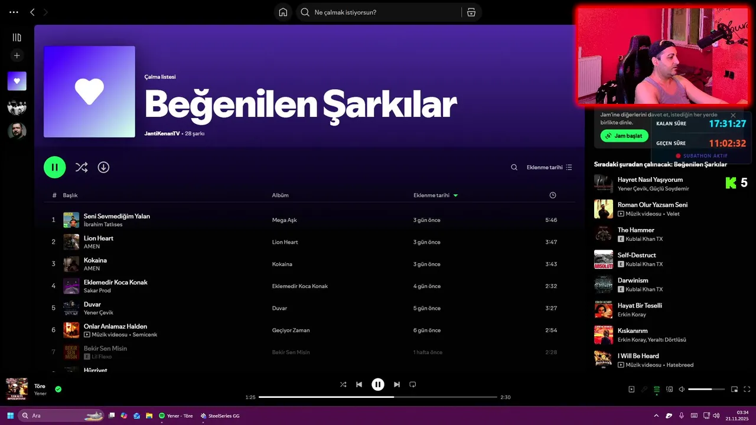Open Kublai Khan TX under The Hammer
The image size is (756, 425).
pos(644,239)
